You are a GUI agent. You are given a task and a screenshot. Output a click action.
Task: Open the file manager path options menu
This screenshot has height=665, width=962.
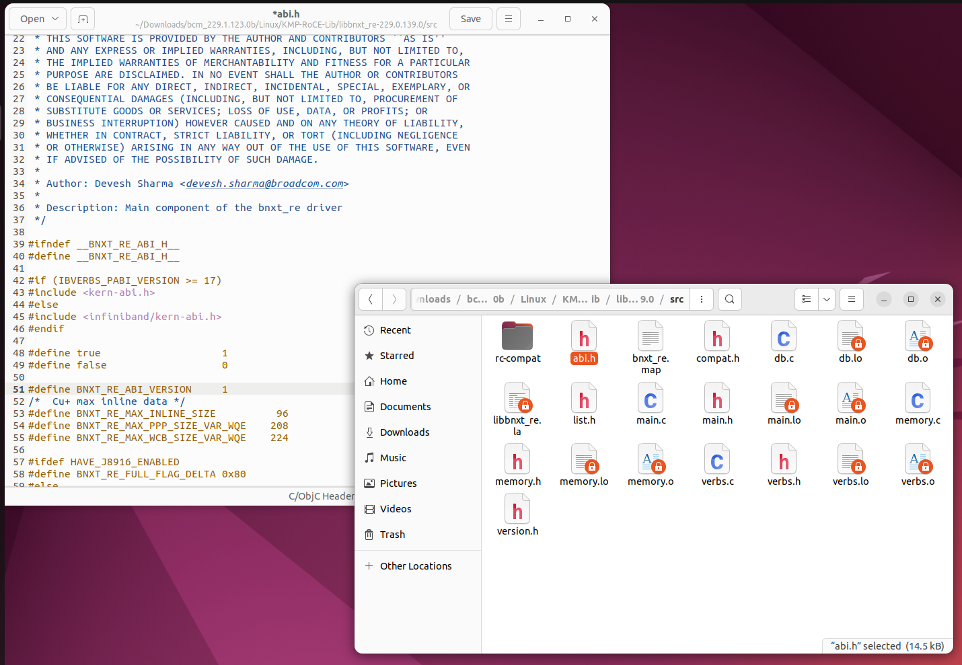tap(702, 299)
